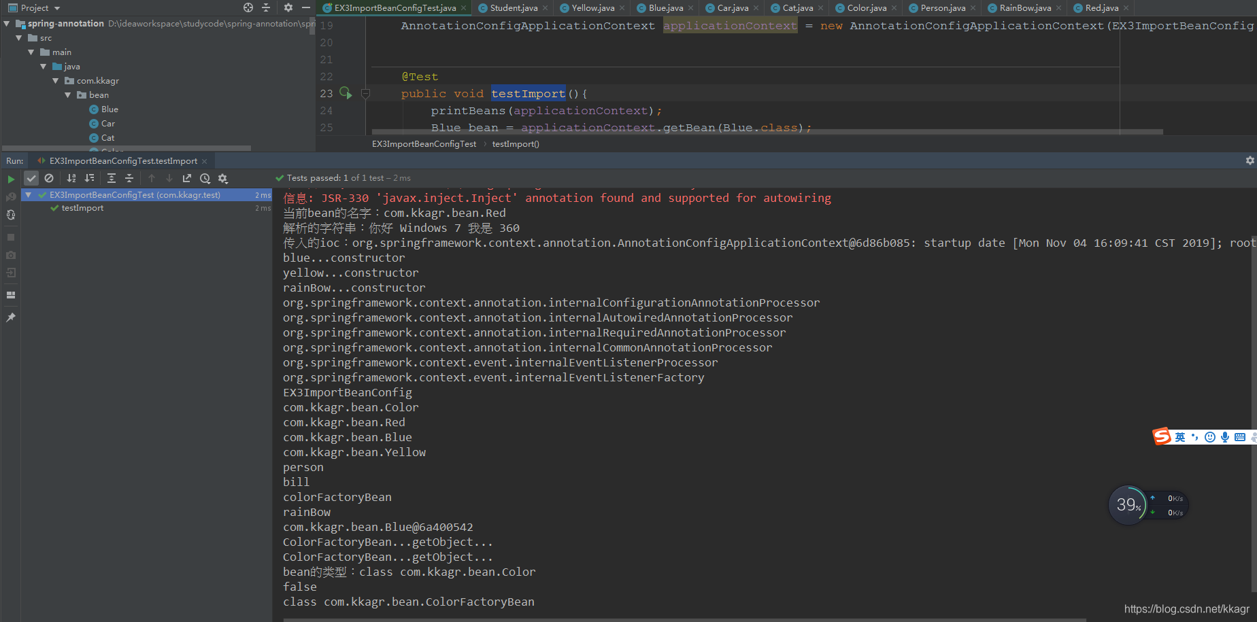Image resolution: width=1257 pixels, height=622 pixels.
Task: Open Cat class in project tree
Action: click(107, 138)
